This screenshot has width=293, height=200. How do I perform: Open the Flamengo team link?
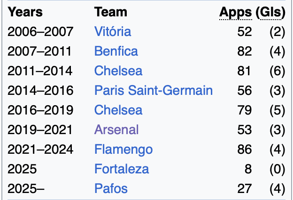tap(123, 150)
